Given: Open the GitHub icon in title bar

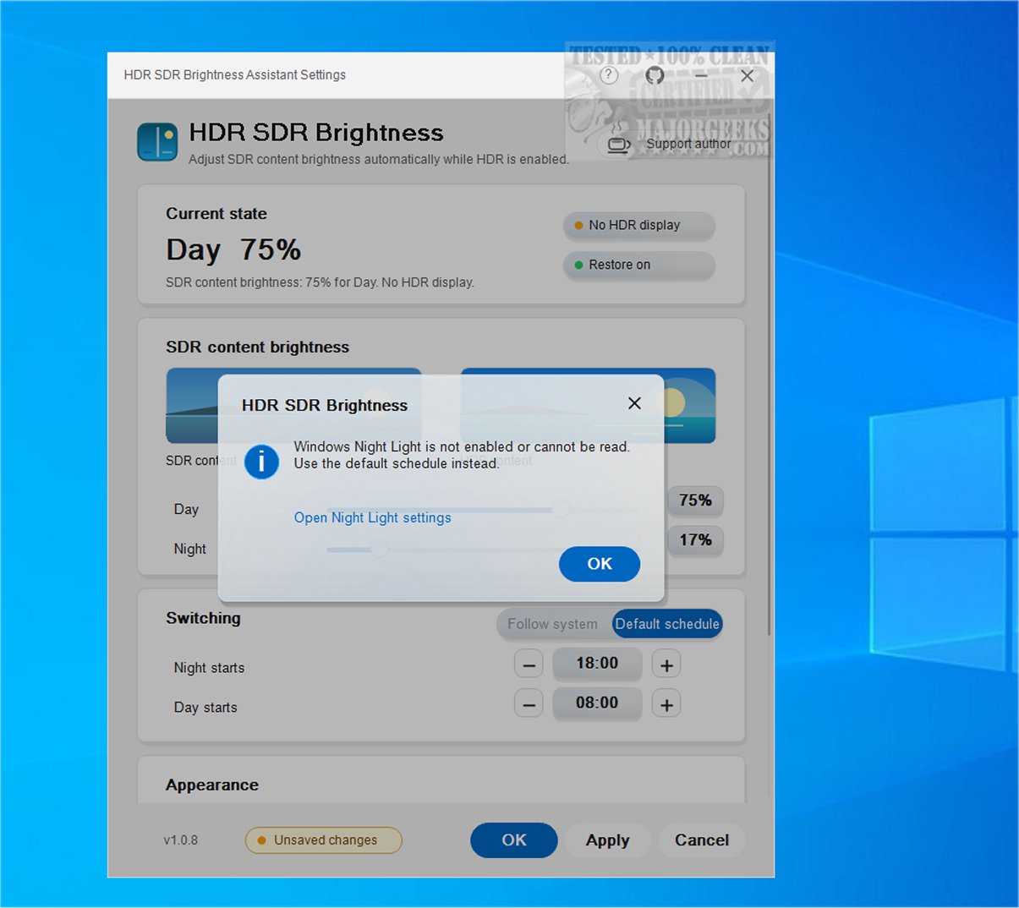Looking at the screenshot, I should (x=655, y=75).
